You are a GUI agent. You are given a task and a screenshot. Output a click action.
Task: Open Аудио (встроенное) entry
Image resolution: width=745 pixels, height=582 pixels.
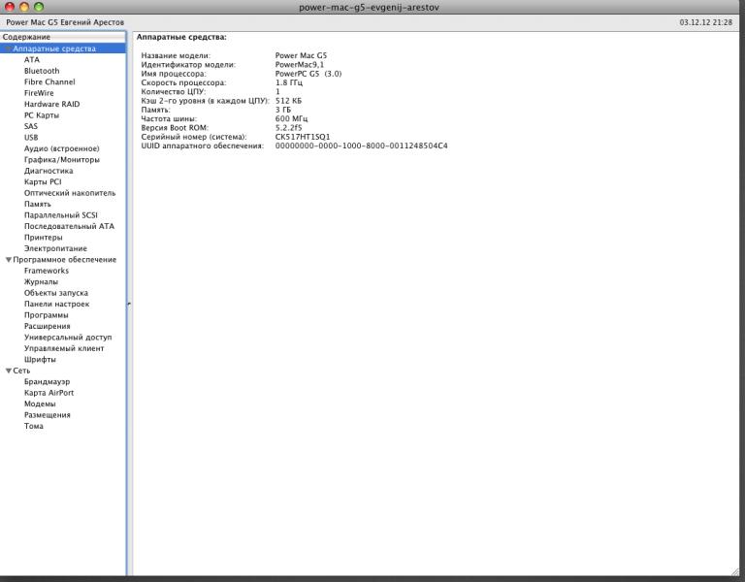[62, 148]
